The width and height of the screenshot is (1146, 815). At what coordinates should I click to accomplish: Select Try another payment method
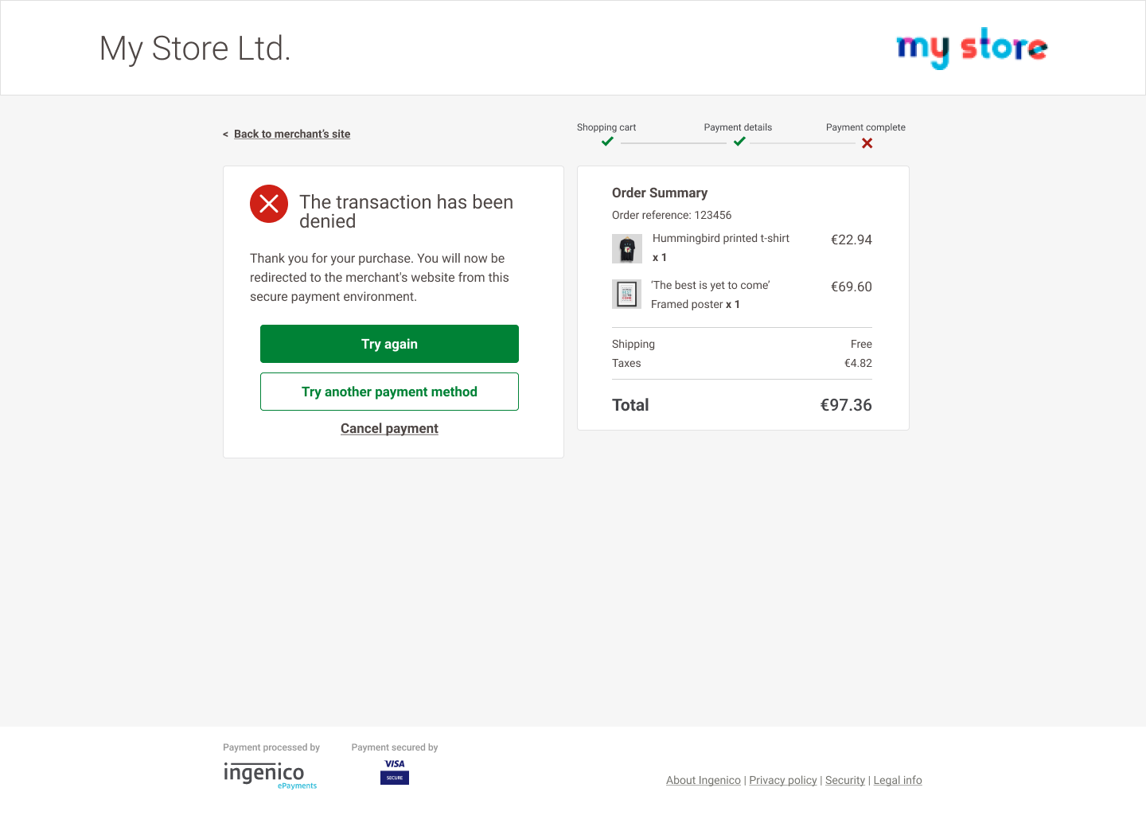click(389, 392)
